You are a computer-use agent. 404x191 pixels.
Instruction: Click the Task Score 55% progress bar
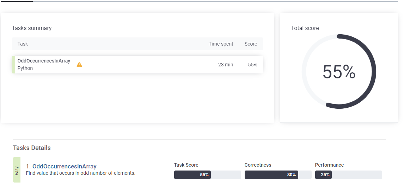point(207,175)
